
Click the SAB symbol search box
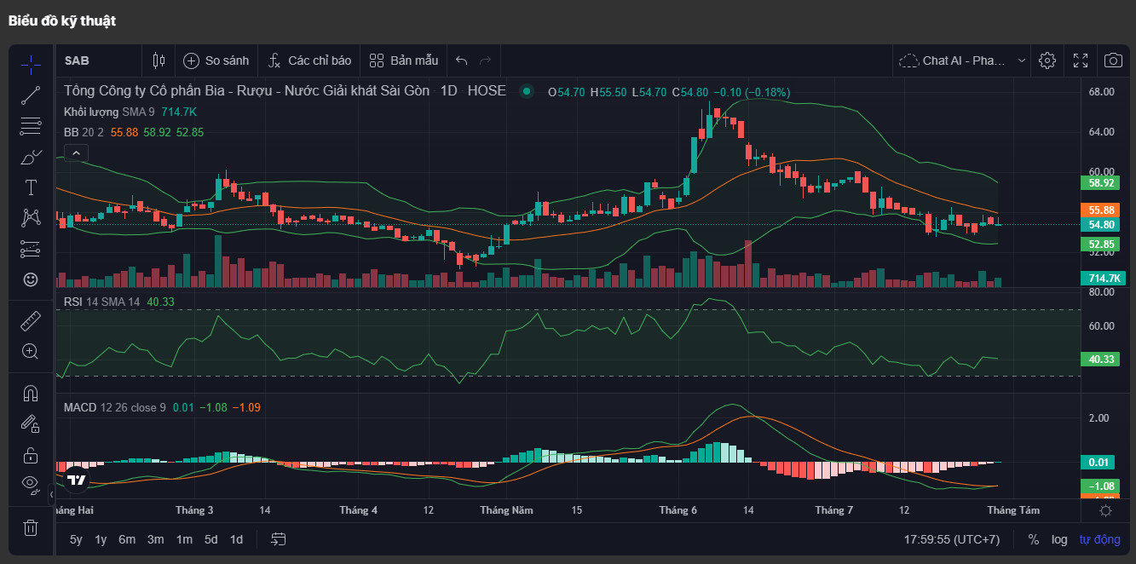(98, 60)
